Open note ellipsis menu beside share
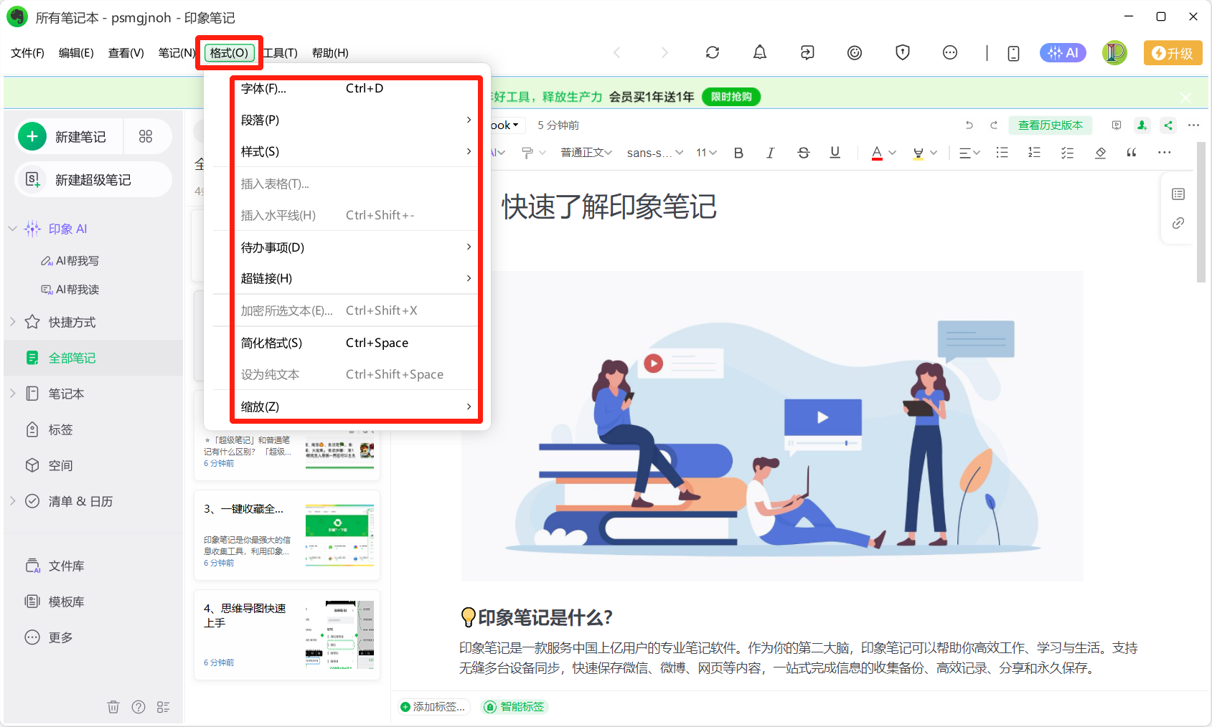Viewport: 1212px width, 727px height. 1193,125
